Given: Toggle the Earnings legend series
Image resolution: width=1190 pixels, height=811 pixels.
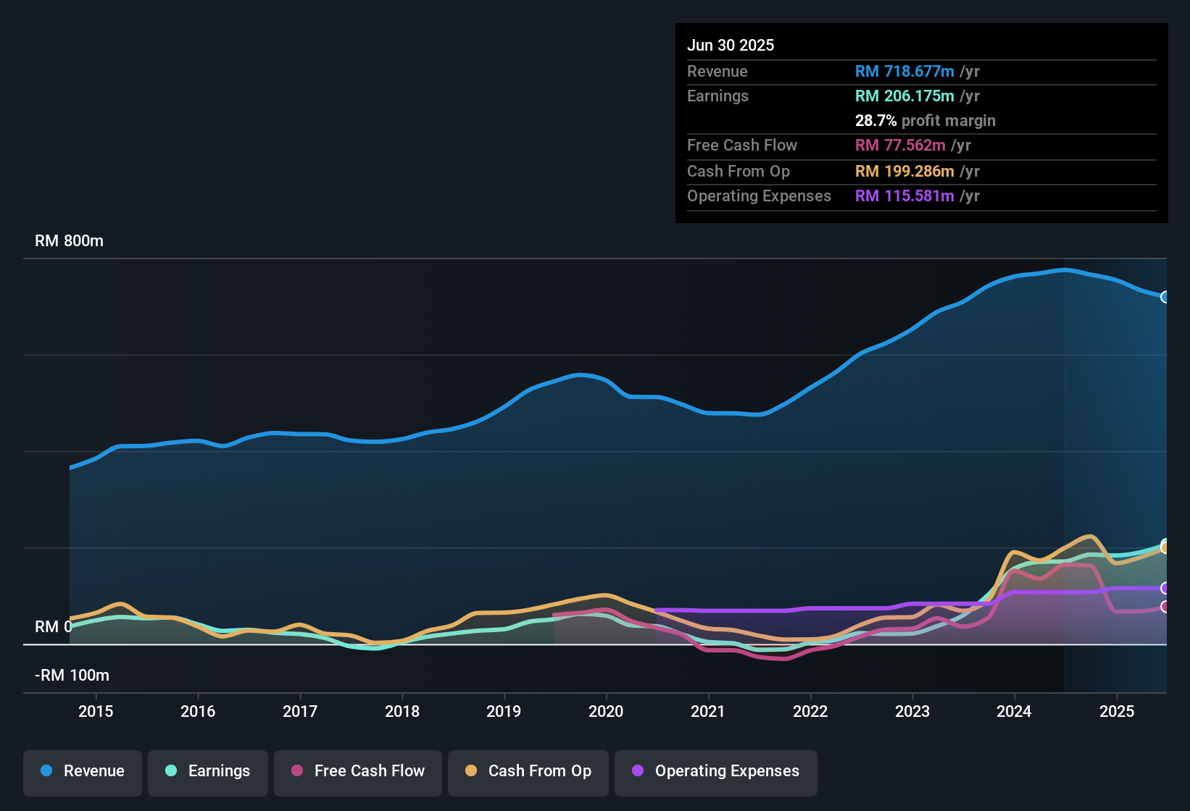Looking at the screenshot, I should (208, 771).
